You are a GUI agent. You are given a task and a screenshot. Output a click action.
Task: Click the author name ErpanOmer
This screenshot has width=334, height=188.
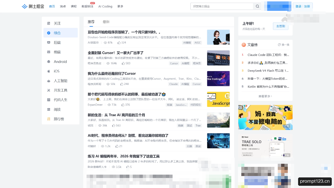95,105
